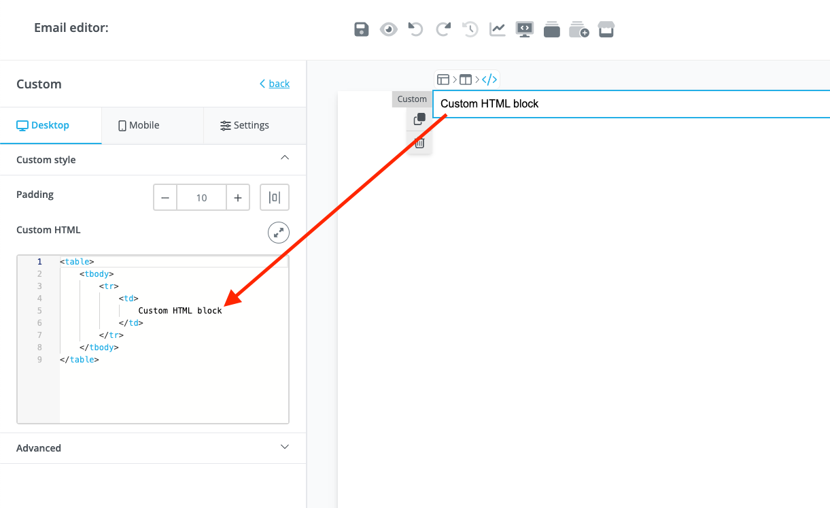Undo the last change
830x508 pixels.
point(415,29)
